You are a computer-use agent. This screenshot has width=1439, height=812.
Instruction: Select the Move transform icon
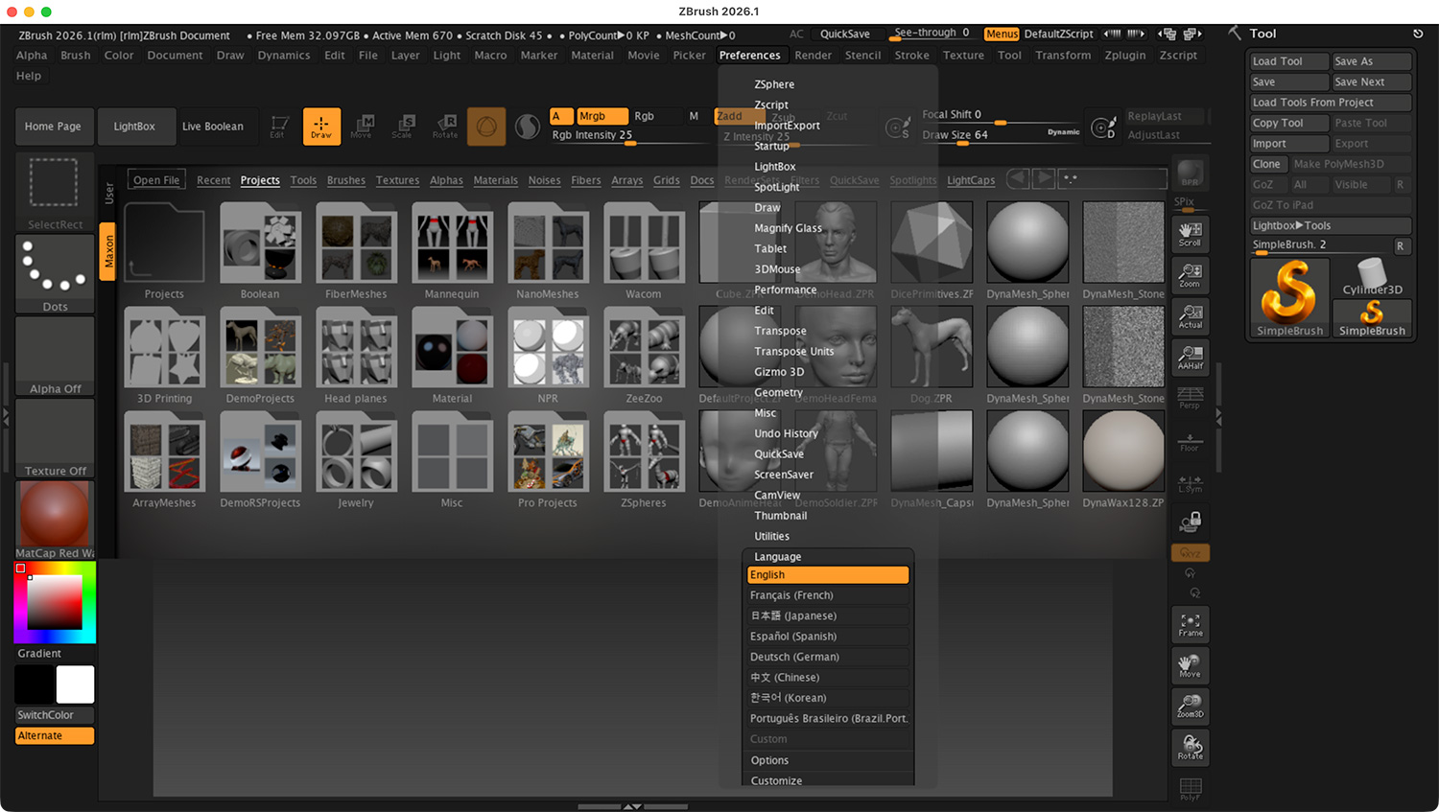361,126
